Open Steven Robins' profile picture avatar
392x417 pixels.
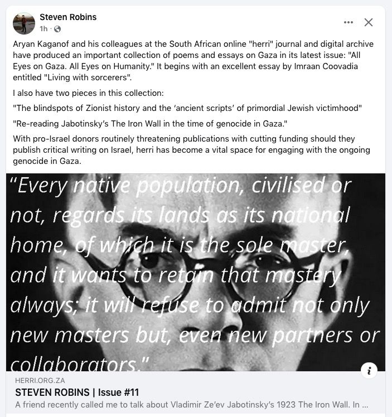[24, 23]
